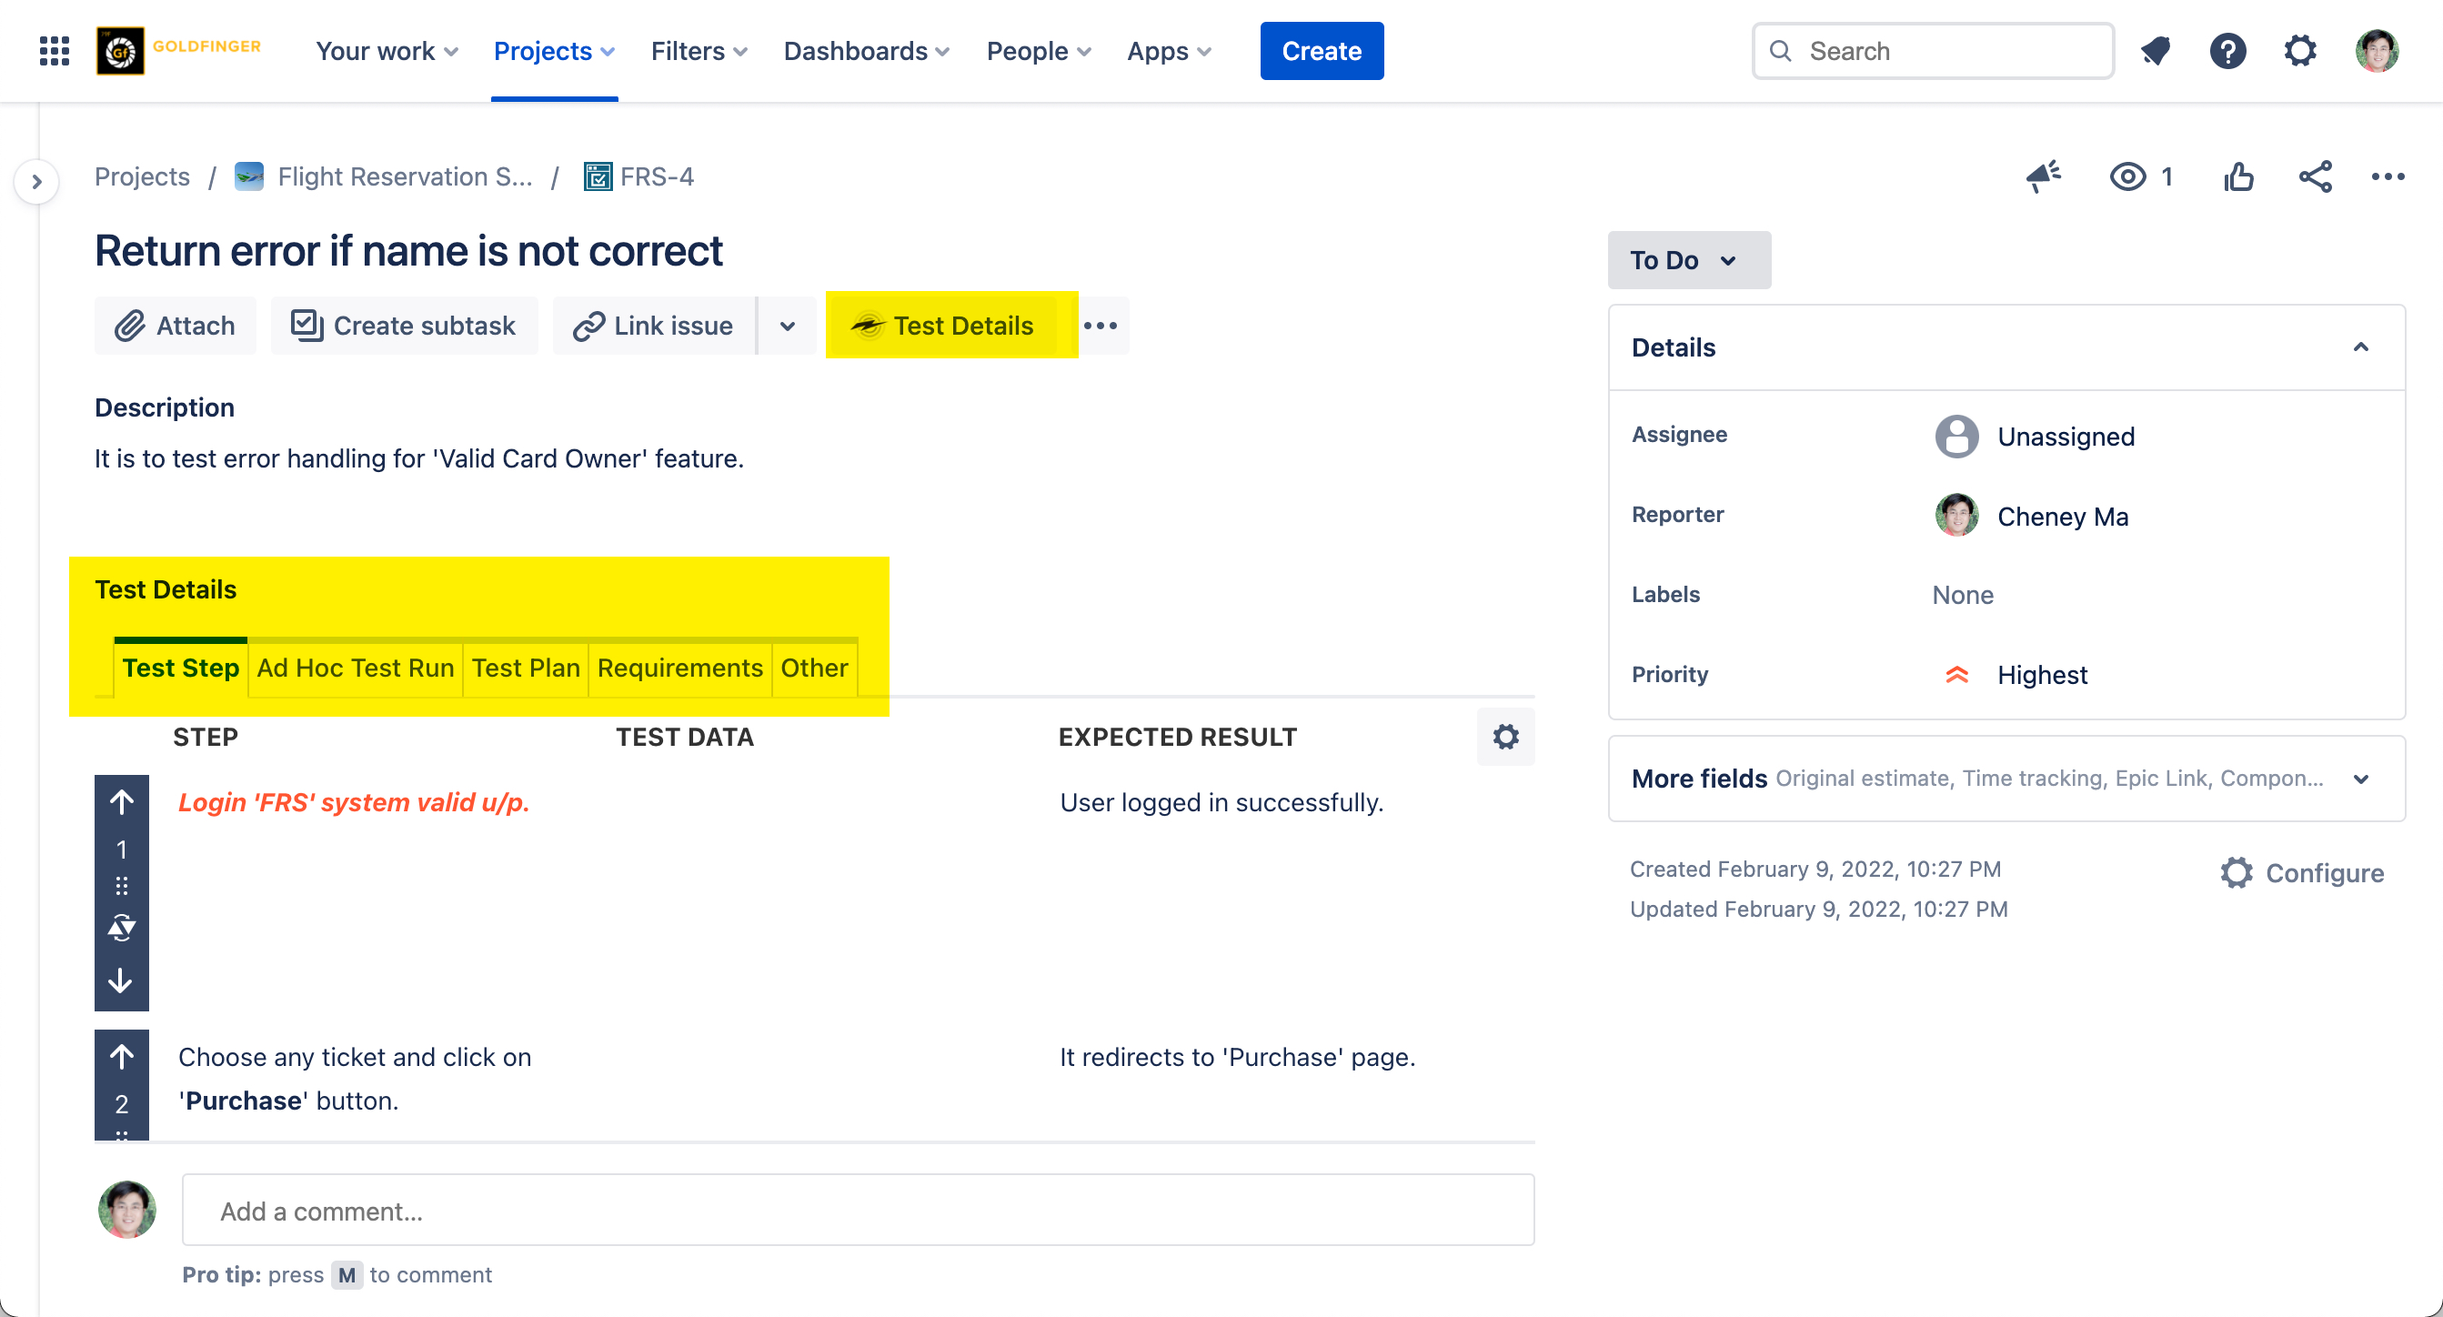
Task: Click the blue Create button
Action: pyautogui.click(x=1321, y=51)
